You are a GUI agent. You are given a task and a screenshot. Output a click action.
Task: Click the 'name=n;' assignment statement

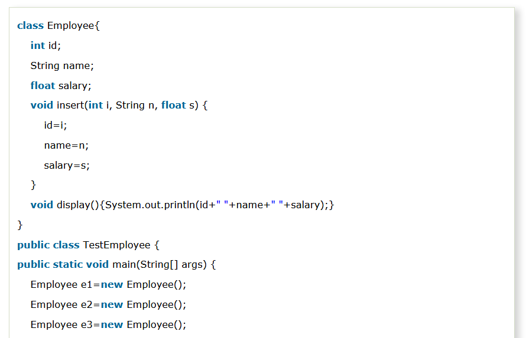pos(66,145)
